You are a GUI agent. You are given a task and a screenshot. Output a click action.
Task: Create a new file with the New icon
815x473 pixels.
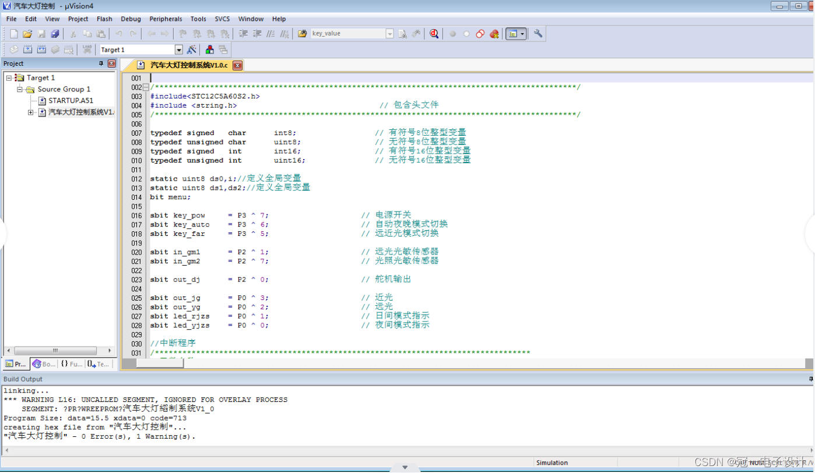coord(13,34)
